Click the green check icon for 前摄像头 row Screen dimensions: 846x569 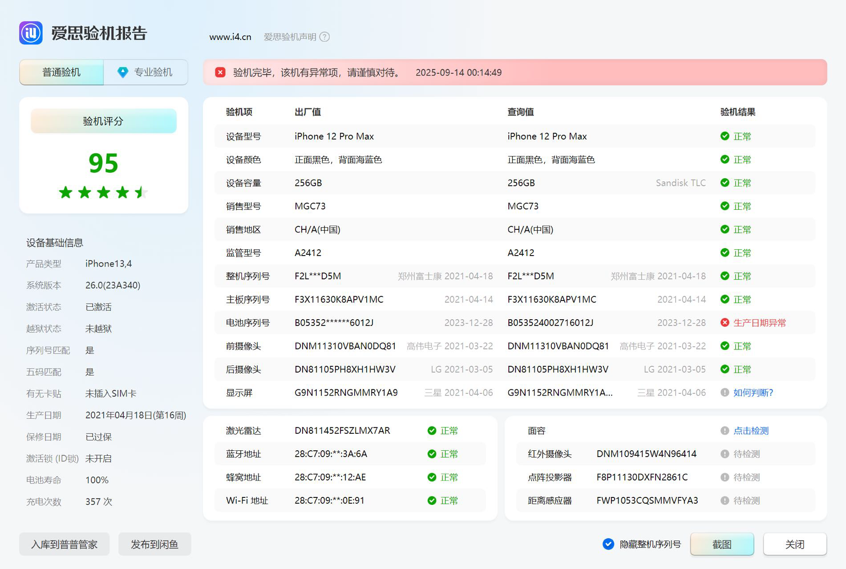point(725,346)
